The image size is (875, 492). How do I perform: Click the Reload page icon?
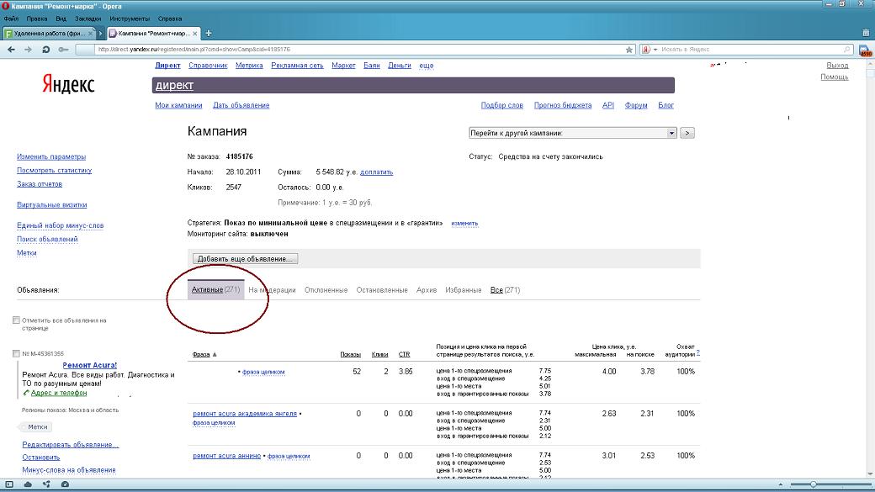(x=45, y=50)
